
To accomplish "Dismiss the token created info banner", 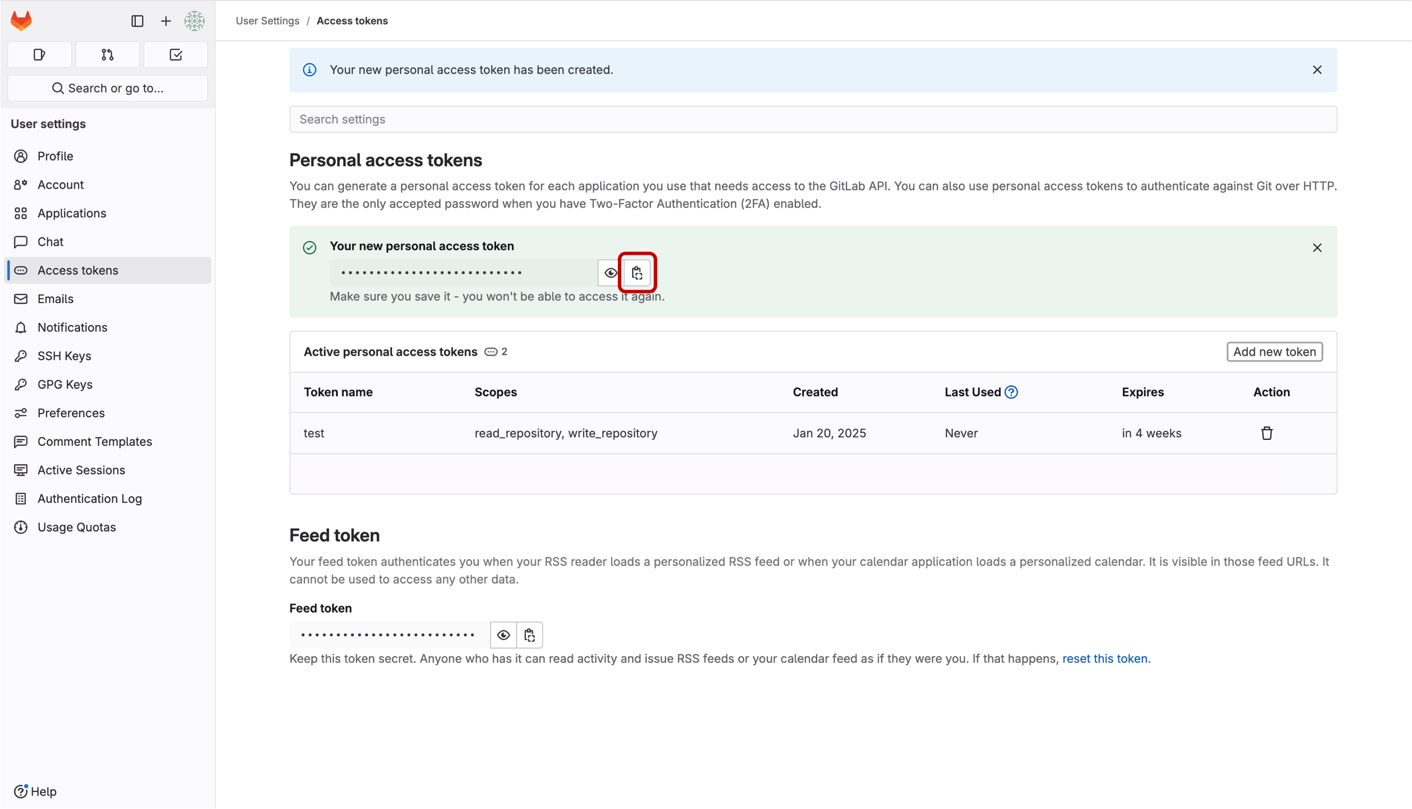I will pos(1317,70).
